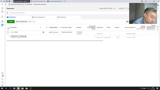Toggle the Трафик campaign on/off switch

(43, 32)
